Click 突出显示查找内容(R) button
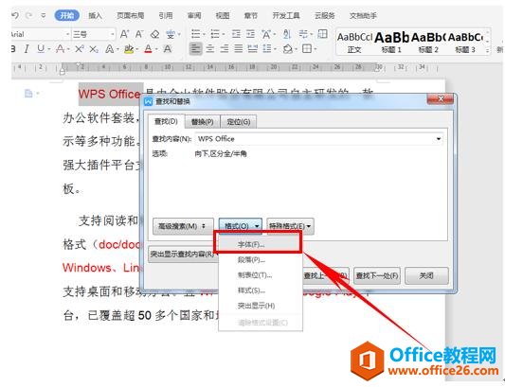Viewport: 505px width, 387px height. tap(183, 255)
